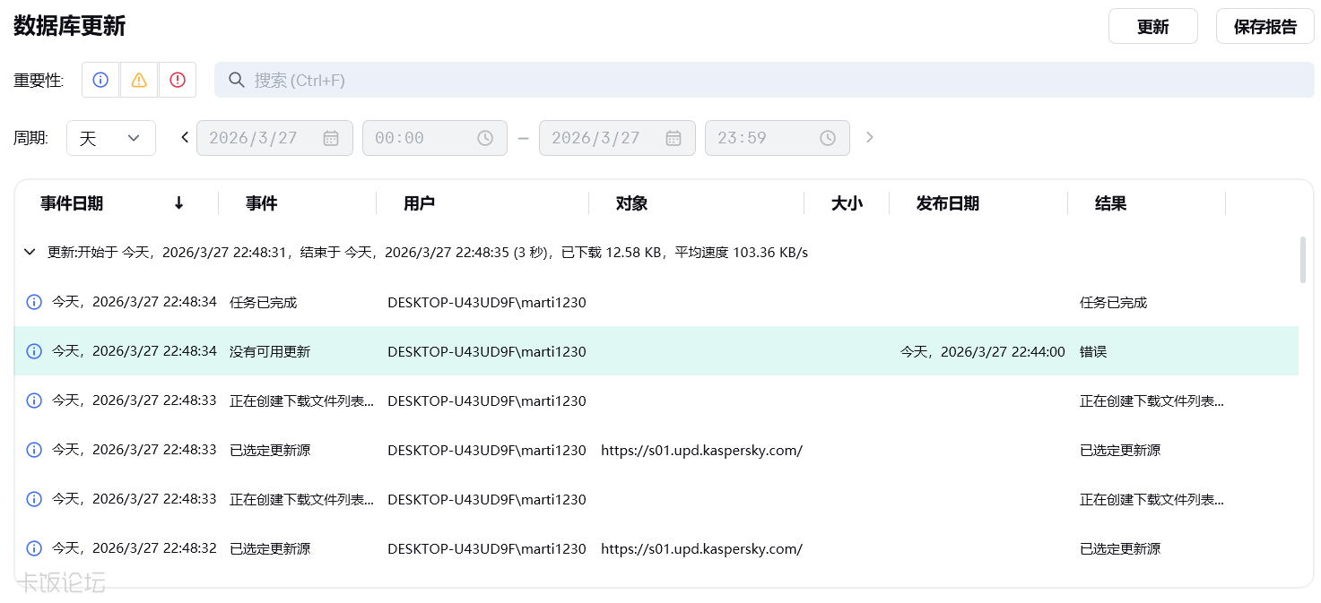Toggle the blue info importance filter

point(100,80)
